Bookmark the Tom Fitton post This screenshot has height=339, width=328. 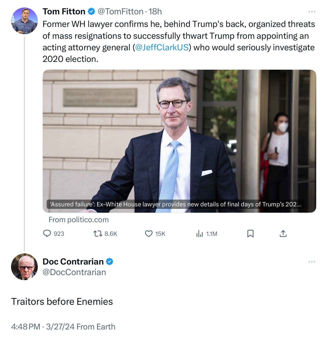(250, 234)
